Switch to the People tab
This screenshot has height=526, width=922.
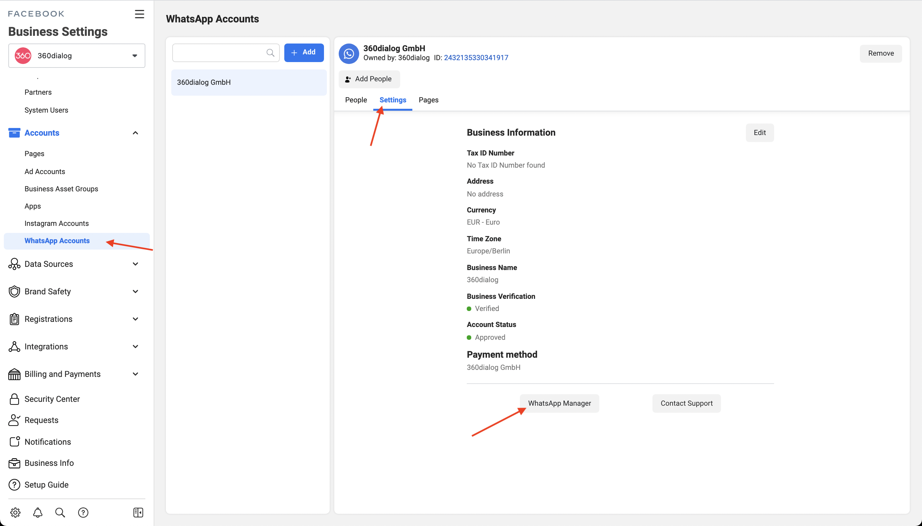(356, 100)
